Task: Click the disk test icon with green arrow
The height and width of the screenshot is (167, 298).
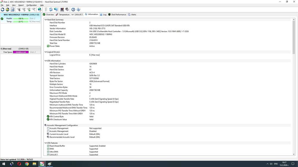Action: [29, 9]
